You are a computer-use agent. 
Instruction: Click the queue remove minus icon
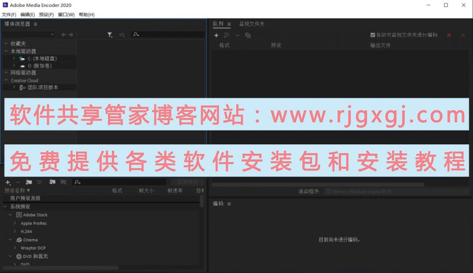pos(237,35)
